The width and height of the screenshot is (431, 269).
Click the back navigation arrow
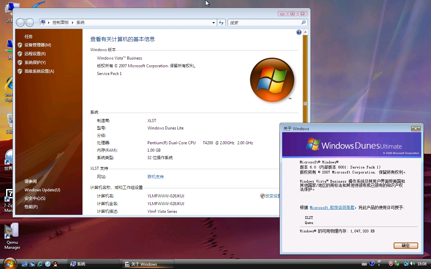[x=20, y=23]
